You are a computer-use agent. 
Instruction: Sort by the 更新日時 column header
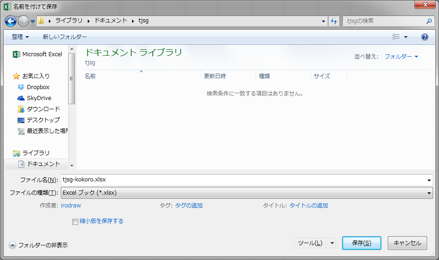(228, 76)
